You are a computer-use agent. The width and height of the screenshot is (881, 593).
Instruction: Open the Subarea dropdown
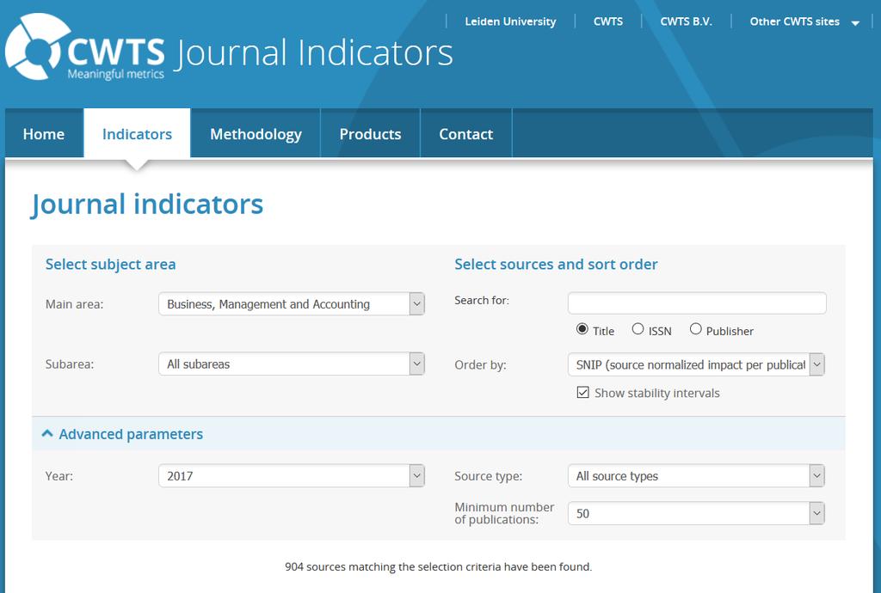pyautogui.click(x=291, y=364)
